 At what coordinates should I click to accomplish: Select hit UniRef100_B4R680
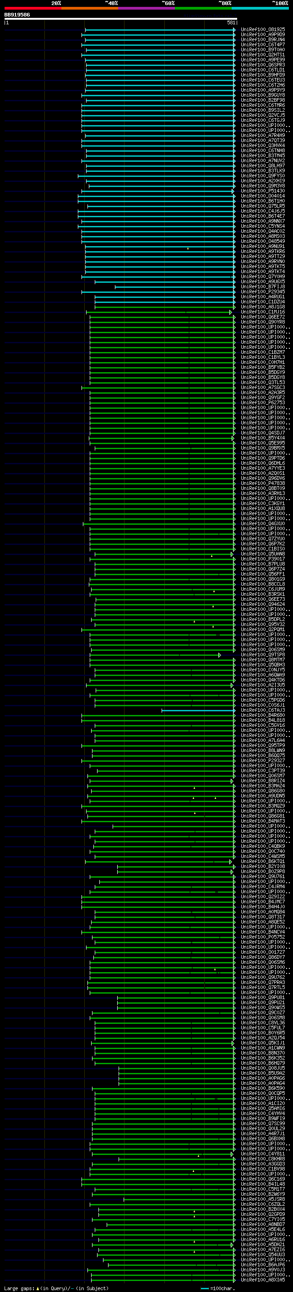pyautogui.click(x=263, y=715)
